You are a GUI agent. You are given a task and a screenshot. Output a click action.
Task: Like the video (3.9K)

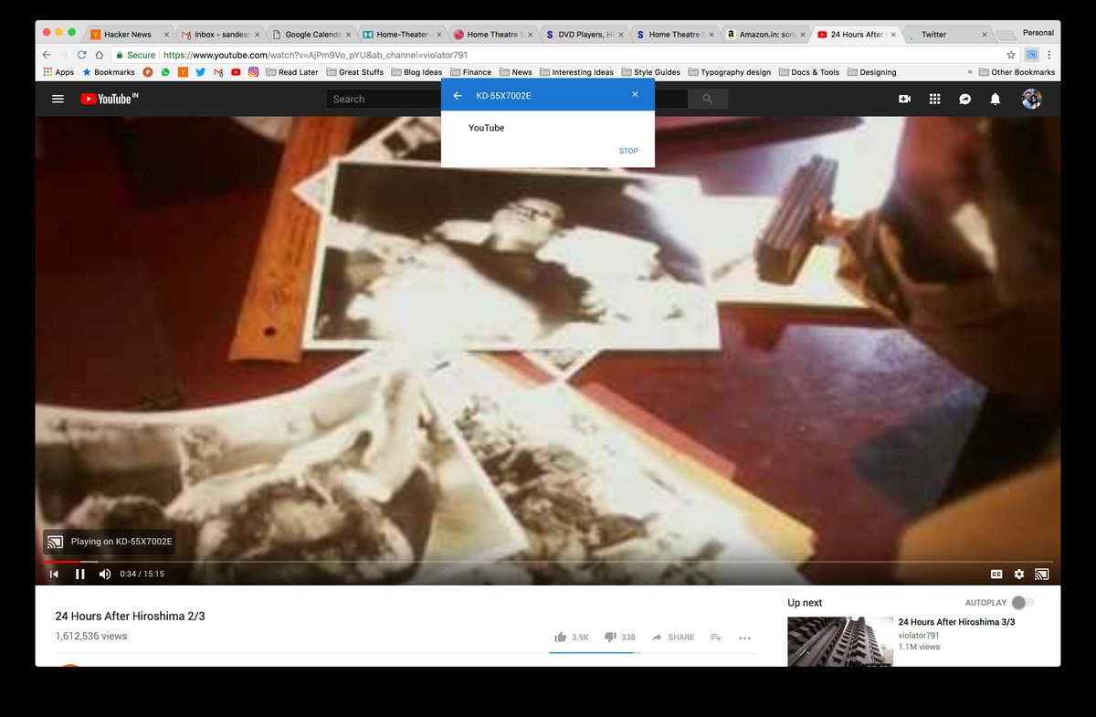572,638
